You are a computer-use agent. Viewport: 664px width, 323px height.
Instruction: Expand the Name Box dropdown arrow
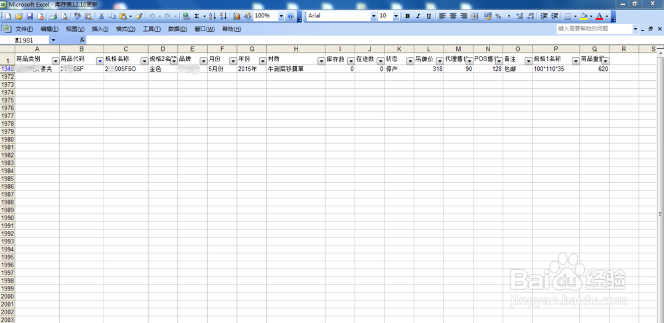53,40
